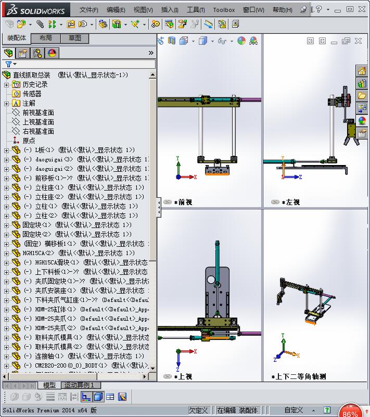Expand the 注解 tree node

click(x=6, y=104)
